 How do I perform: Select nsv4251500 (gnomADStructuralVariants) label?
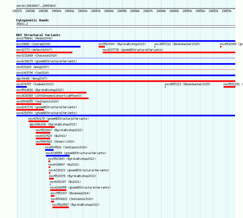(x=47, y=113)
